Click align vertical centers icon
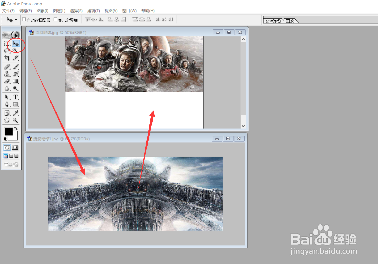This screenshot has height=264, width=378. [94, 20]
